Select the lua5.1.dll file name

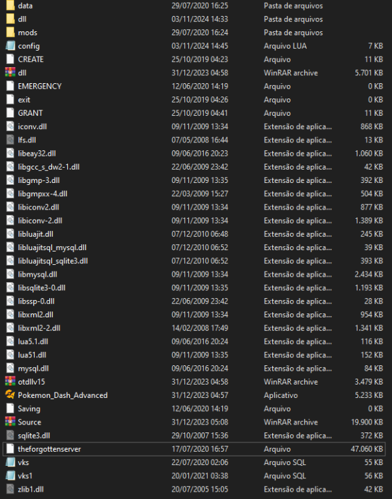(33, 341)
